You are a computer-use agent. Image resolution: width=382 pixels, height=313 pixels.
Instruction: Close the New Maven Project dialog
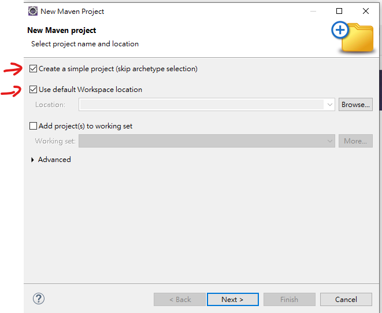coord(366,11)
